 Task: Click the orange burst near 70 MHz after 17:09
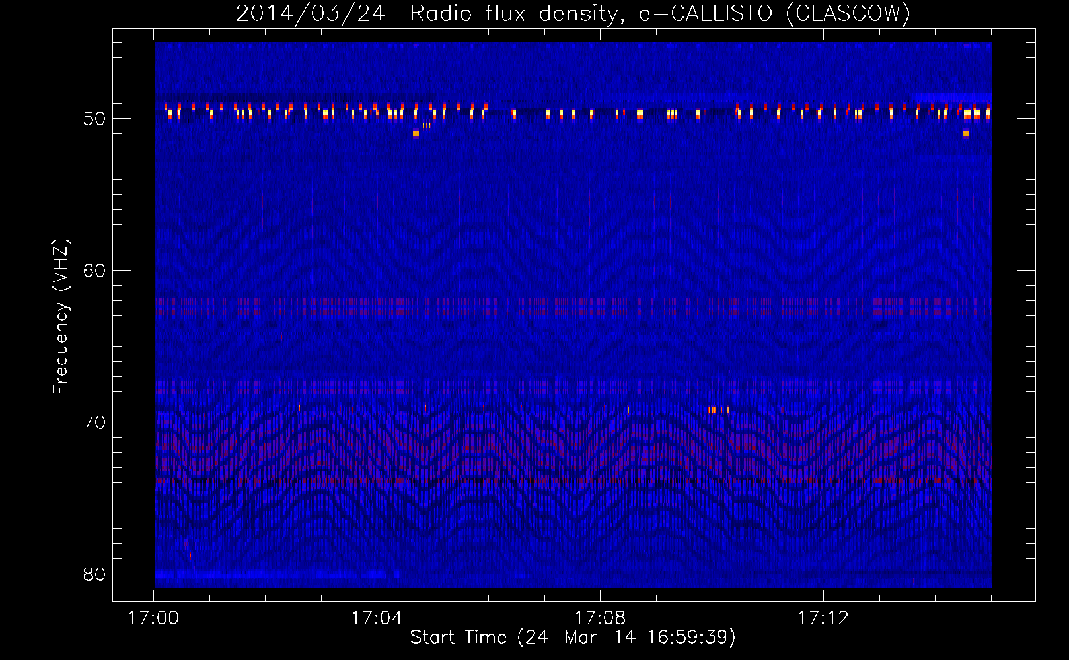(712, 410)
